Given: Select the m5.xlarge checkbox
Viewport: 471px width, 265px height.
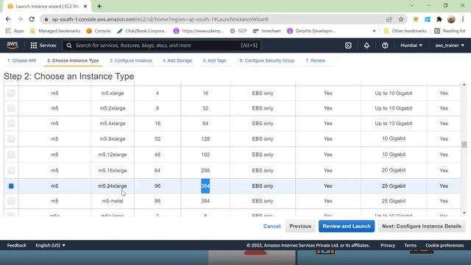Looking at the screenshot, I should (x=11, y=93).
